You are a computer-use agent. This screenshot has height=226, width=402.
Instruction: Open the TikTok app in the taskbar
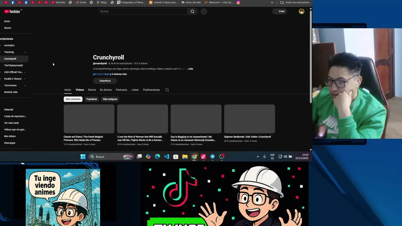203,157
